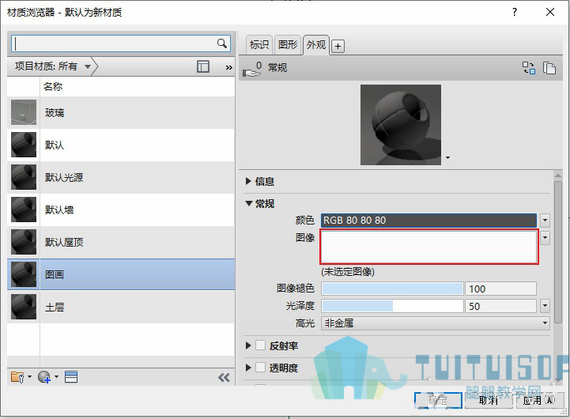
Task: Open the preview scene options arrow
Action: click(447, 157)
